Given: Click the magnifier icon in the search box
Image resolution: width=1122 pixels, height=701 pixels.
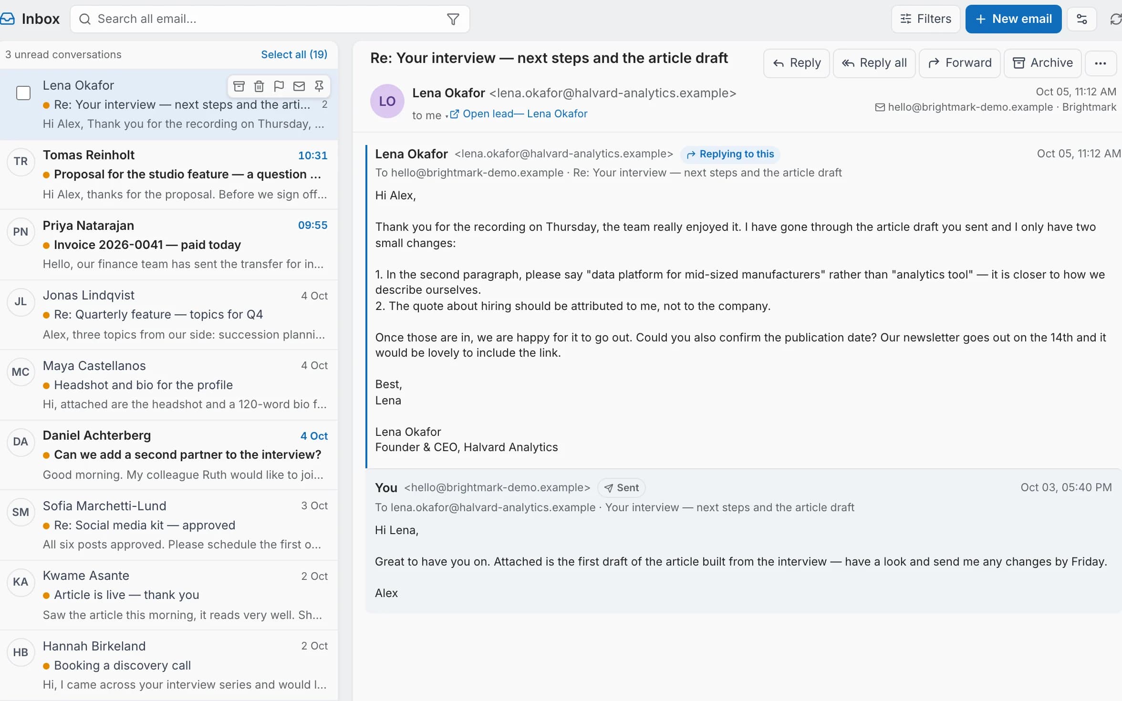Looking at the screenshot, I should [85, 19].
